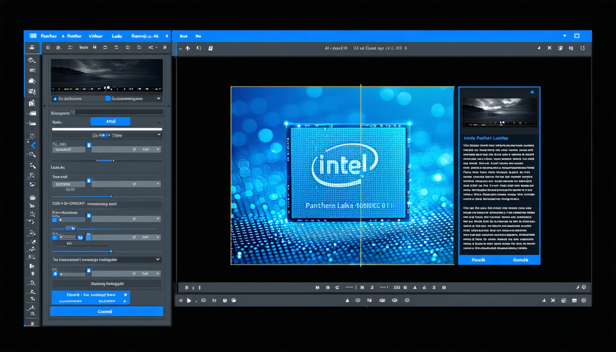Open the Sla menu in viewer title bar
Screen dimensions: 616x352
pyautogui.click(x=198, y=36)
